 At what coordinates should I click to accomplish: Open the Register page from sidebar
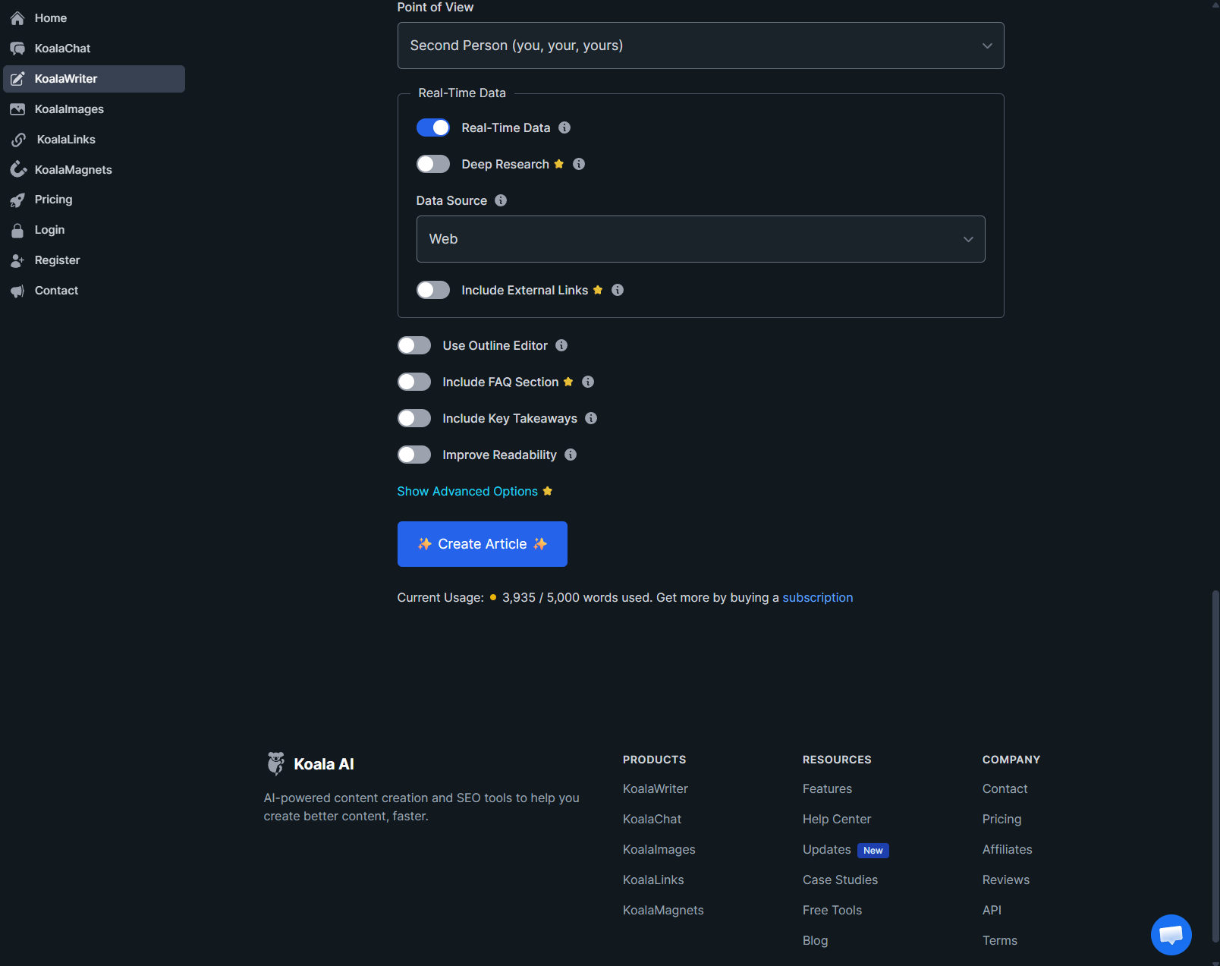pos(94,260)
